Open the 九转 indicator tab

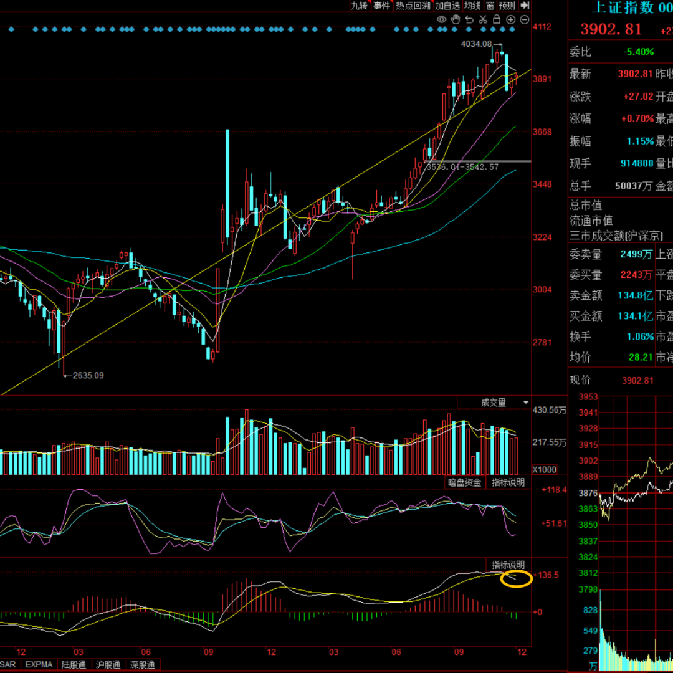coord(360,6)
